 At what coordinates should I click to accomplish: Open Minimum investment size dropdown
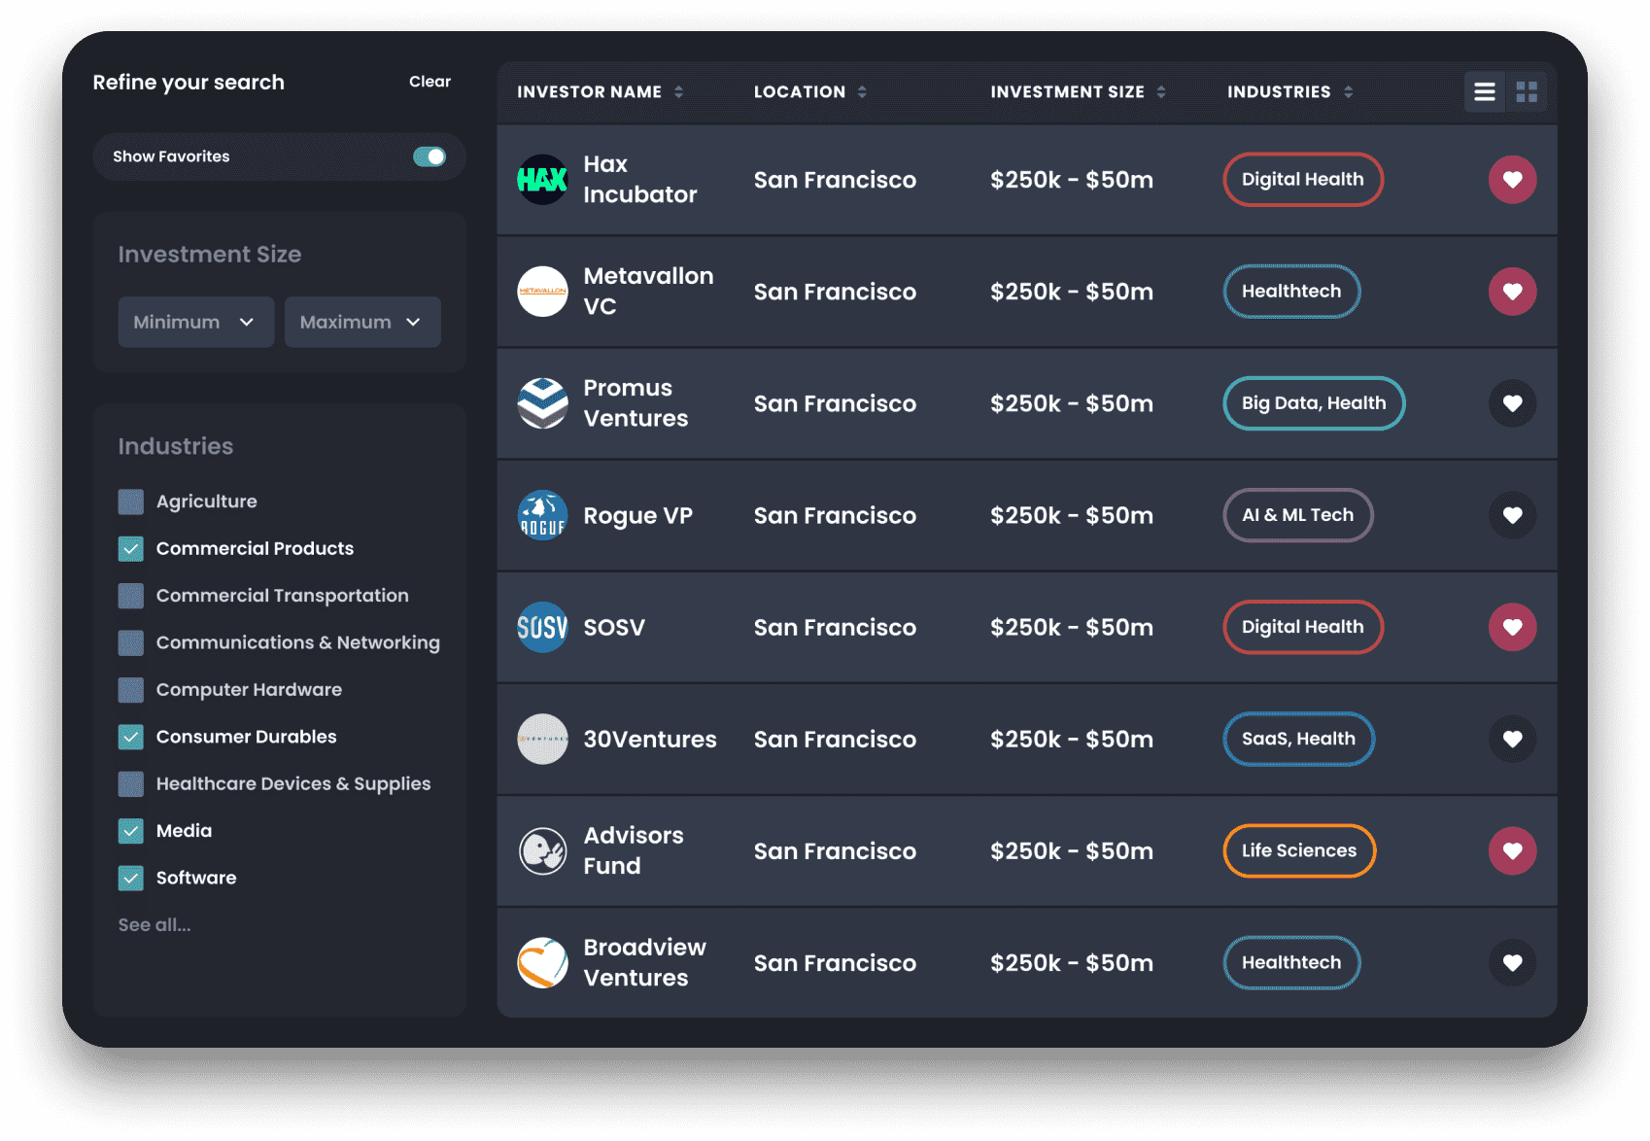pos(195,322)
